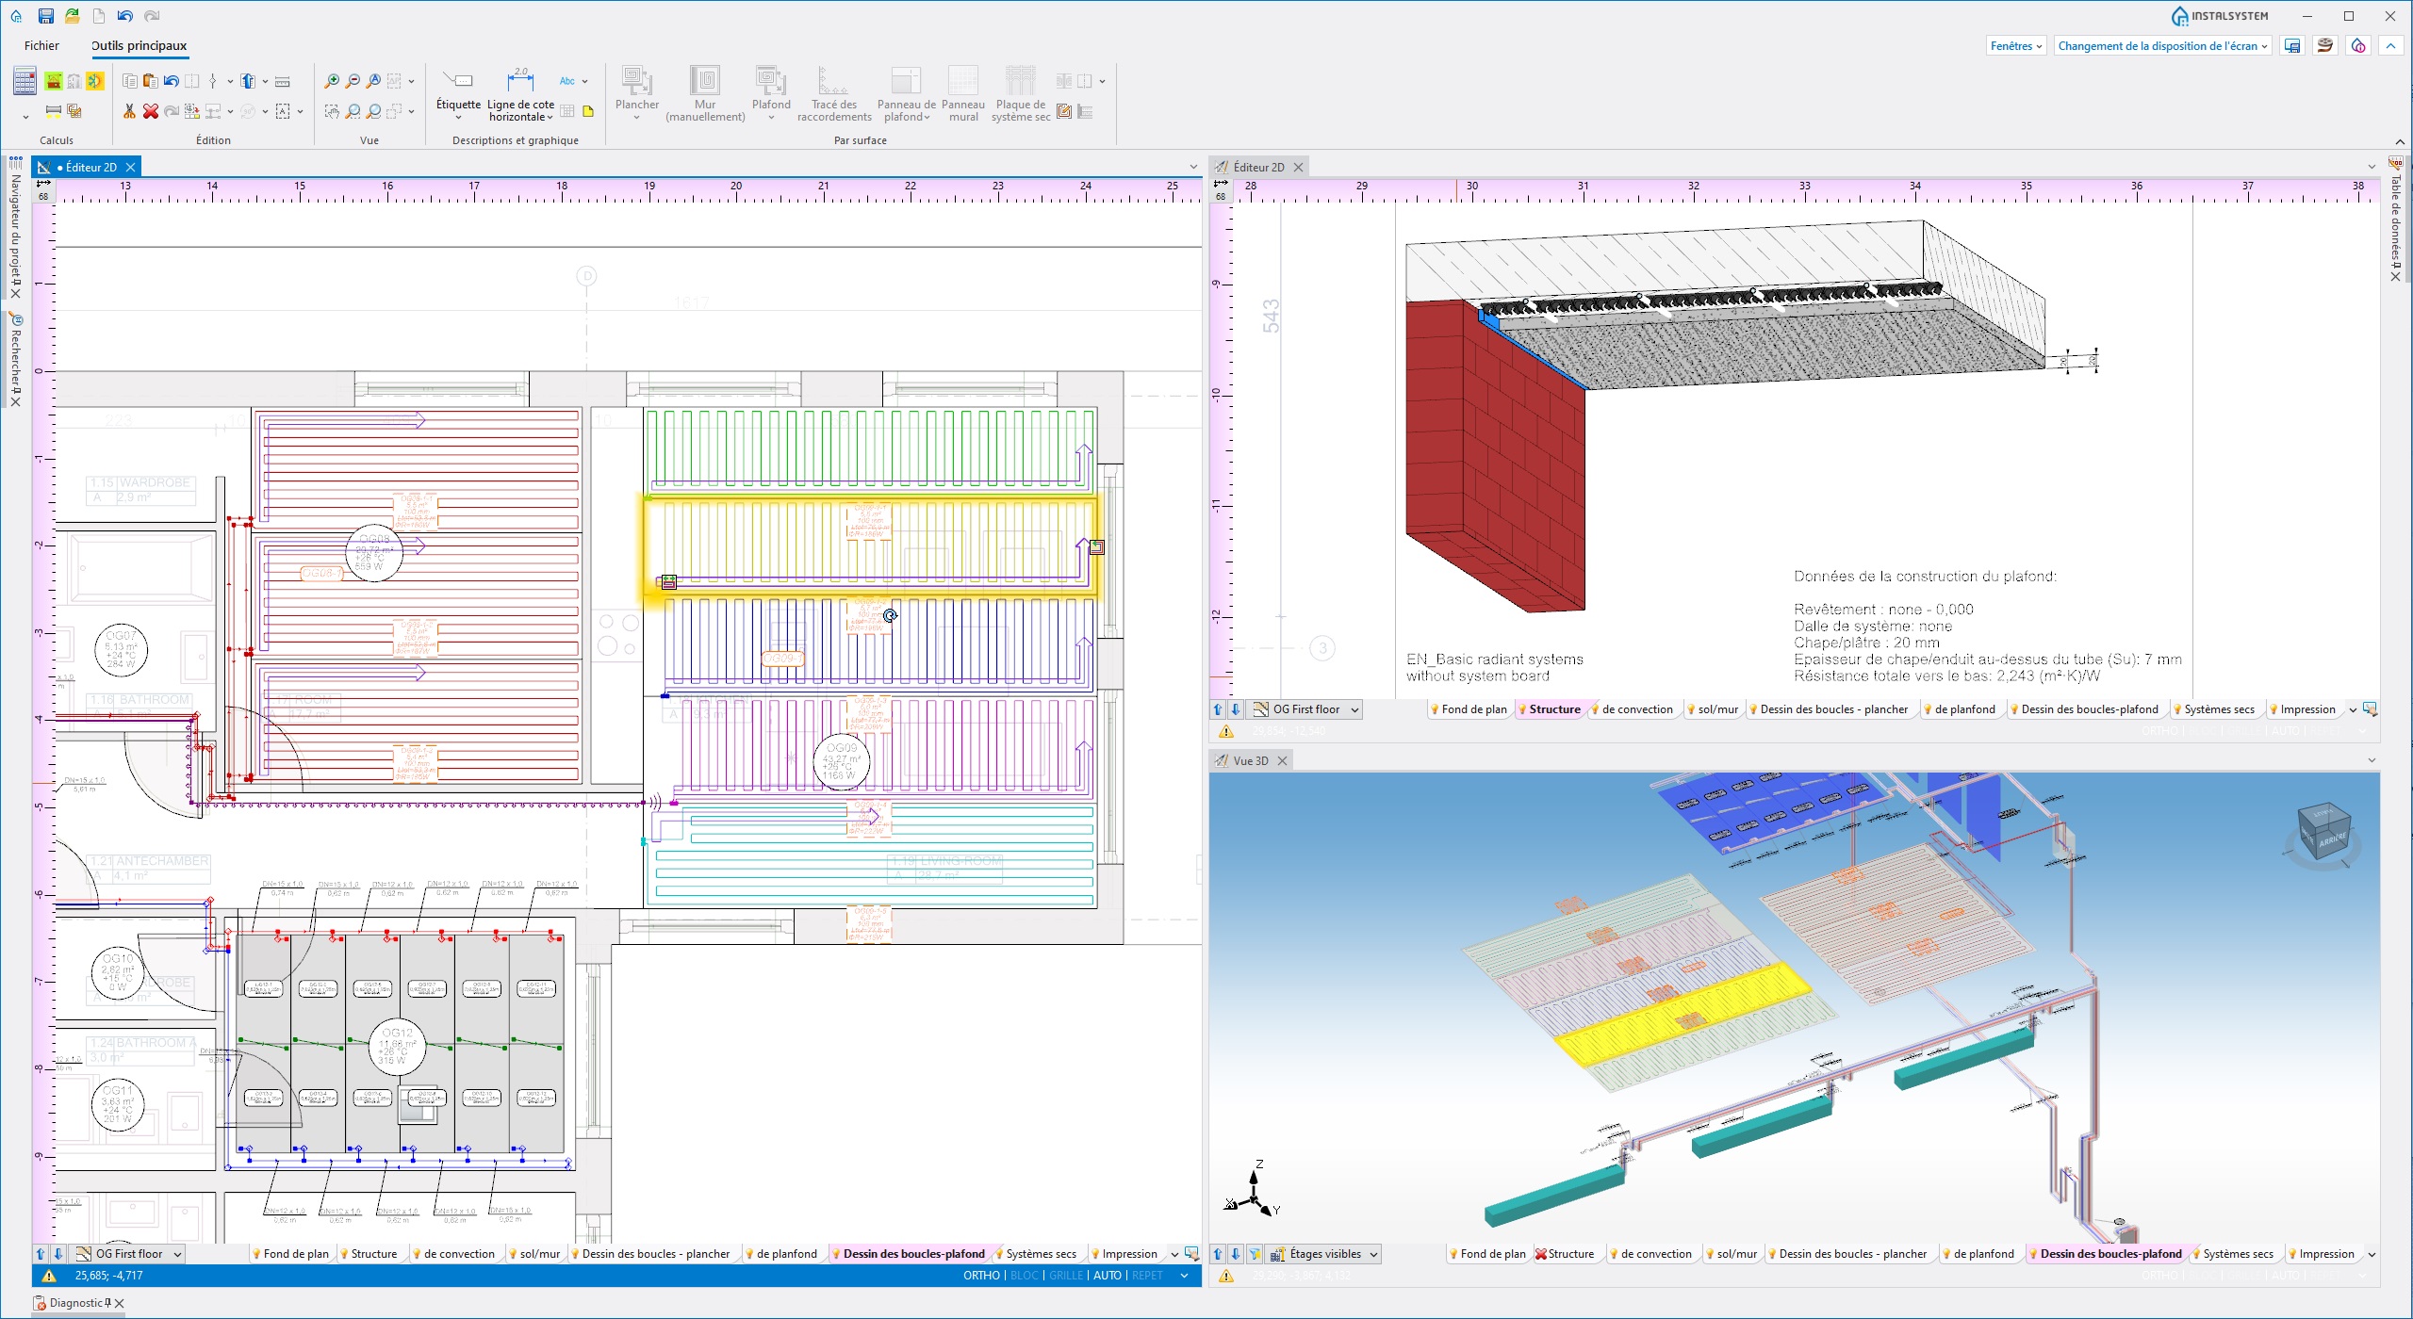Select the left Éditeur 2D tab
Screen dimensions: 2413x1319
coord(85,167)
